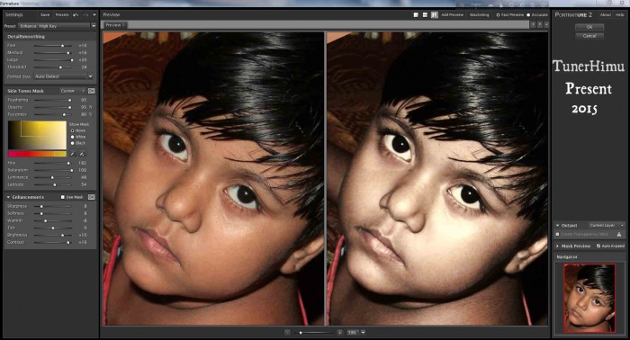The image size is (630, 340).
Task: Click Add Preview in the toolbar
Action: [x=453, y=15]
